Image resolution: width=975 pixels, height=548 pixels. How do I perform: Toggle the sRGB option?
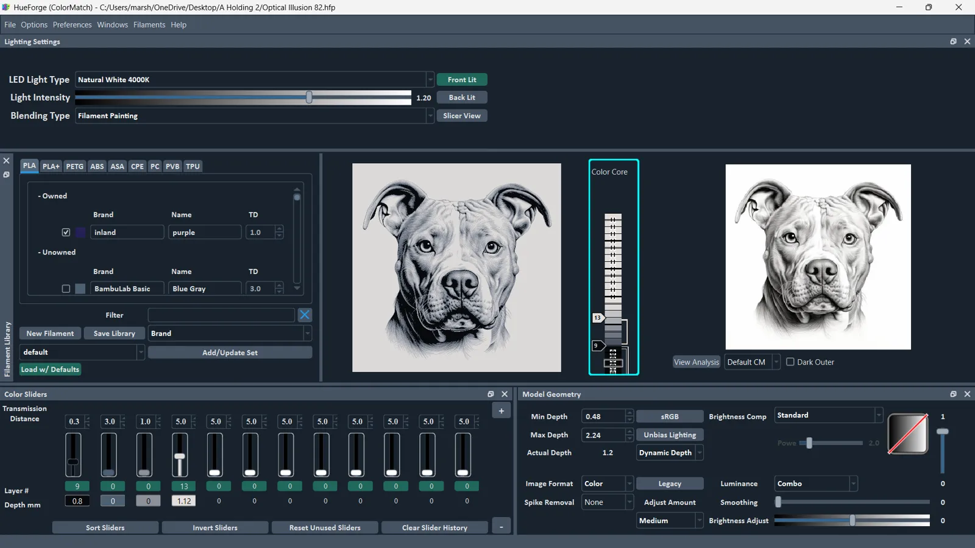(670, 416)
